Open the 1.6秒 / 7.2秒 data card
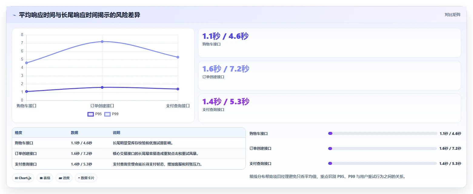Viewport: 473px width, 194px height. (329, 75)
